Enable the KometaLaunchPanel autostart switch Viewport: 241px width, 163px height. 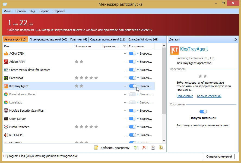pyautogui.click(x=132, y=94)
